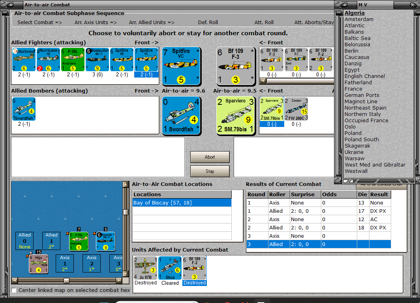This screenshot has height=303, width=420.
Task: Click Allied 0 None marker on map
Action: [x=24, y=241]
